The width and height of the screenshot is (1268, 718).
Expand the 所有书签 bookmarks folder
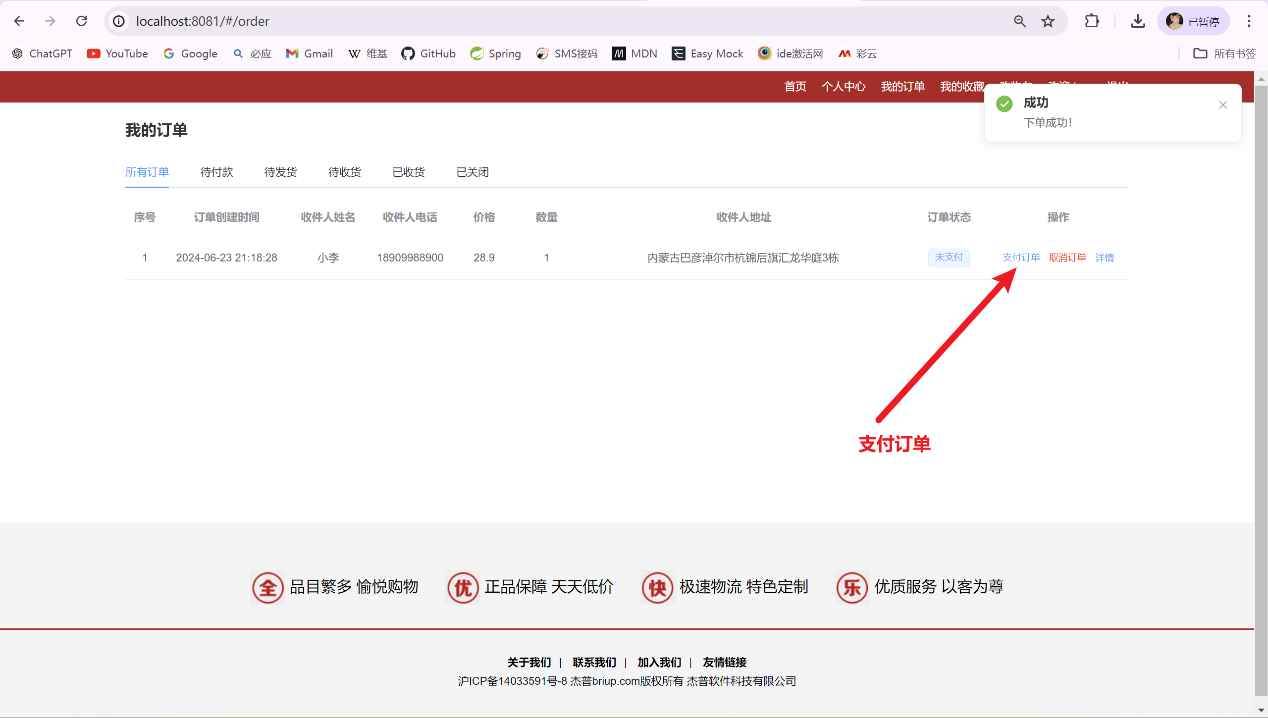point(1225,53)
